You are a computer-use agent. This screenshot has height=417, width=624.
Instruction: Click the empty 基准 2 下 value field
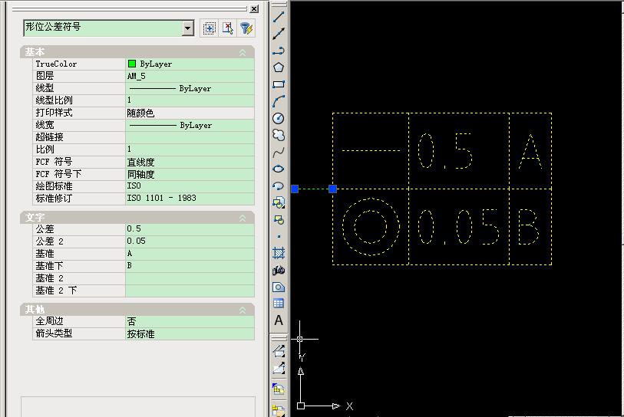190,291
